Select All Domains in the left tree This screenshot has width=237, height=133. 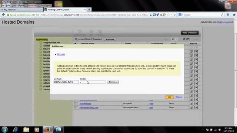click(x=42, y=40)
